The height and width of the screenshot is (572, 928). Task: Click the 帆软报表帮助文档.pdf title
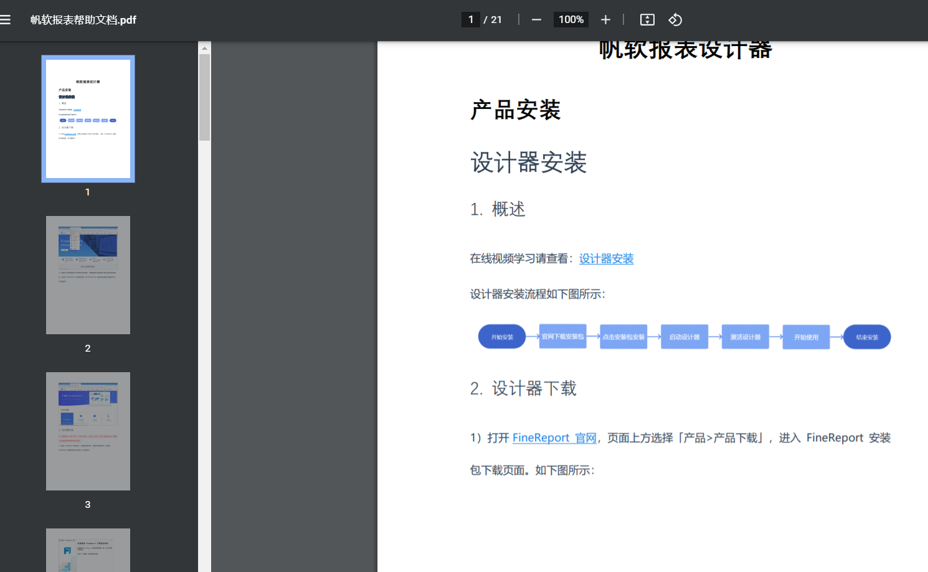[84, 19]
